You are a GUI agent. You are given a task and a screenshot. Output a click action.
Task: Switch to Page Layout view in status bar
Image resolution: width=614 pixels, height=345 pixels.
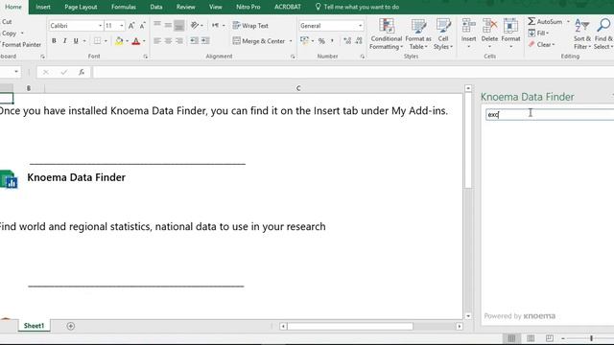(531, 338)
